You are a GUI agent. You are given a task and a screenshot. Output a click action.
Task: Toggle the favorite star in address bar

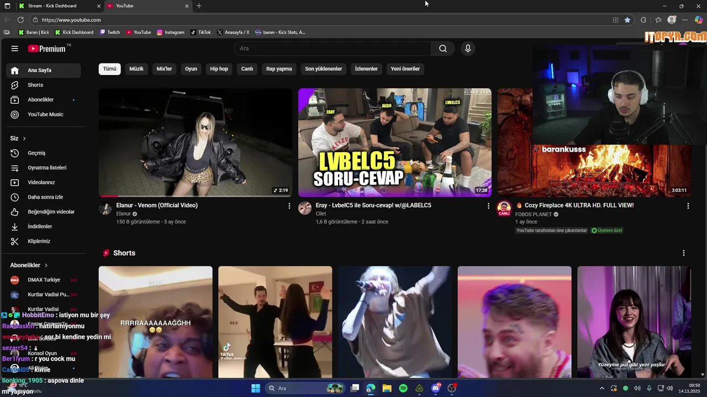click(627, 20)
